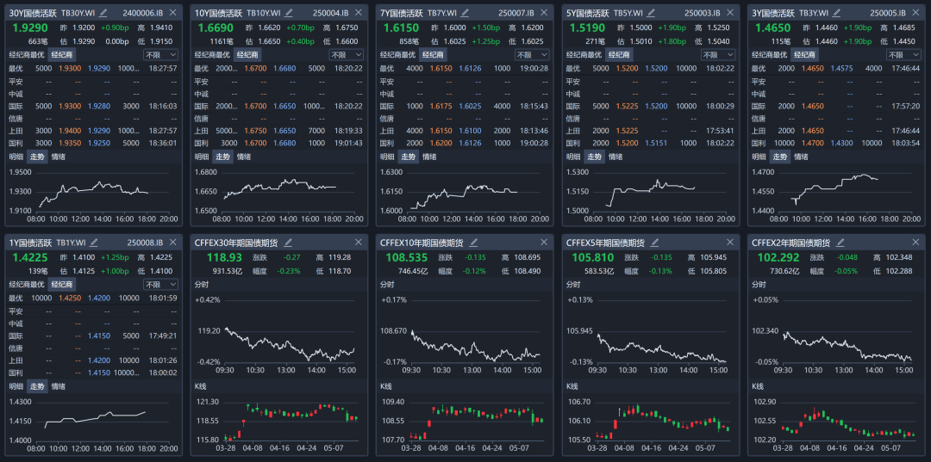Select 国利 broker row in 30Y panel
Viewport: 931px width, 462px height.
(93, 144)
